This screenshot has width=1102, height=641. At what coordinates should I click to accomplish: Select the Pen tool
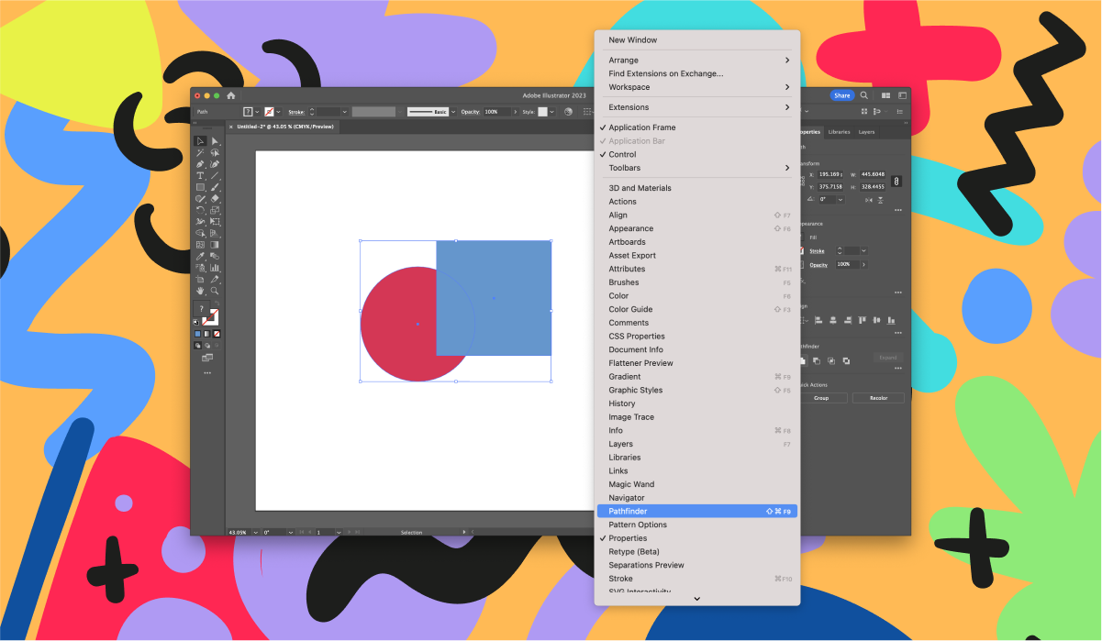point(200,163)
